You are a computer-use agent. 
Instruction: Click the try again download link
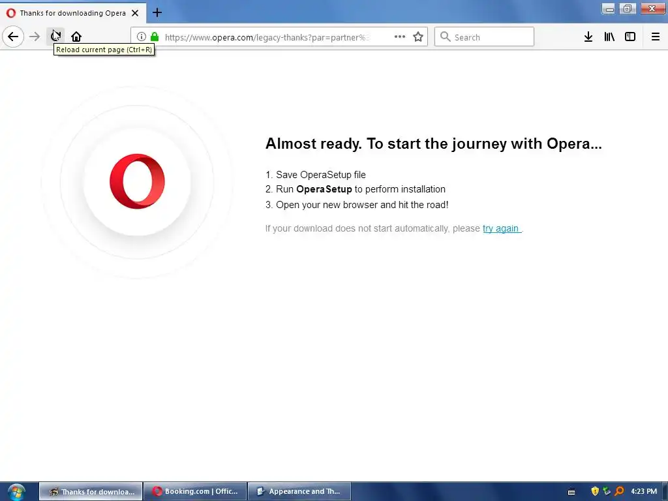[x=502, y=229]
